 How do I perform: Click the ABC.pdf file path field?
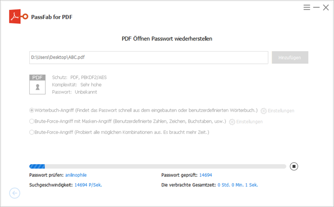tap(148, 57)
